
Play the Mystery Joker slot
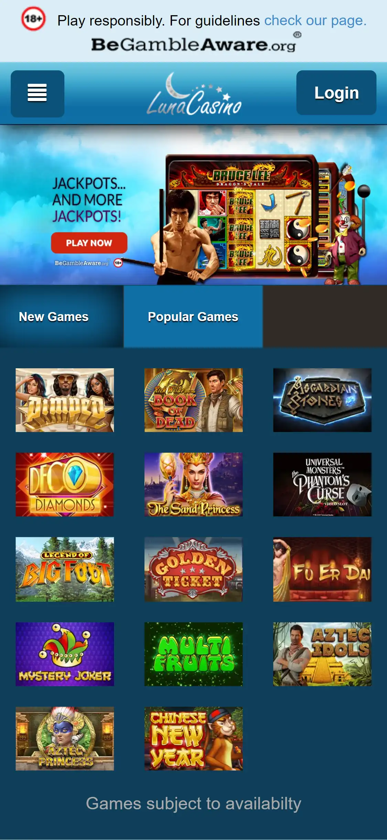(65, 654)
